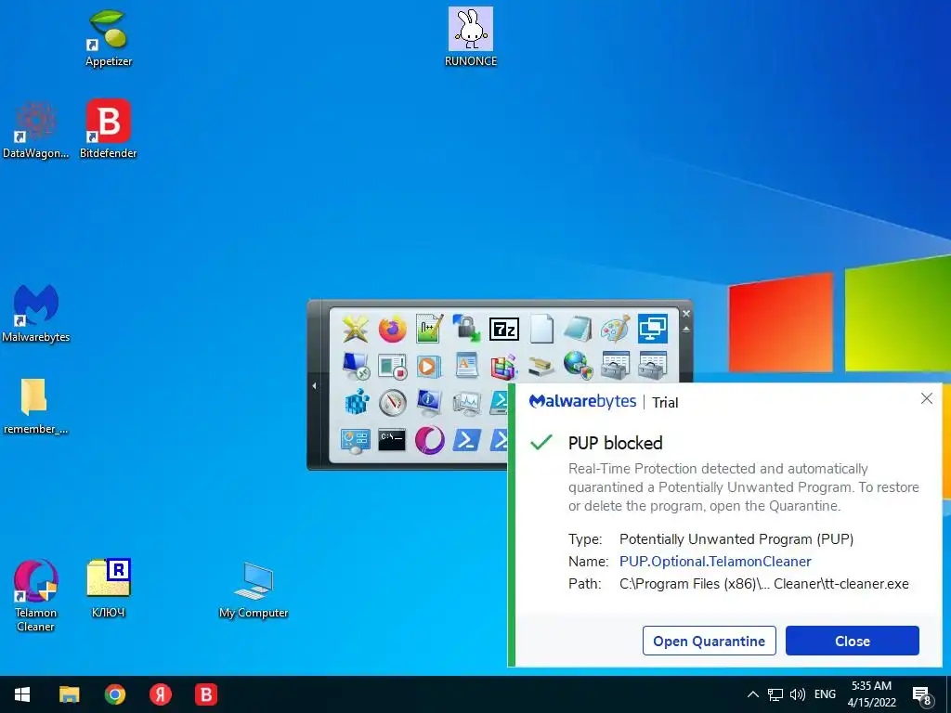The image size is (951, 713).
Task: Click the Malwarebytes logo in alert
Action: coord(582,401)
